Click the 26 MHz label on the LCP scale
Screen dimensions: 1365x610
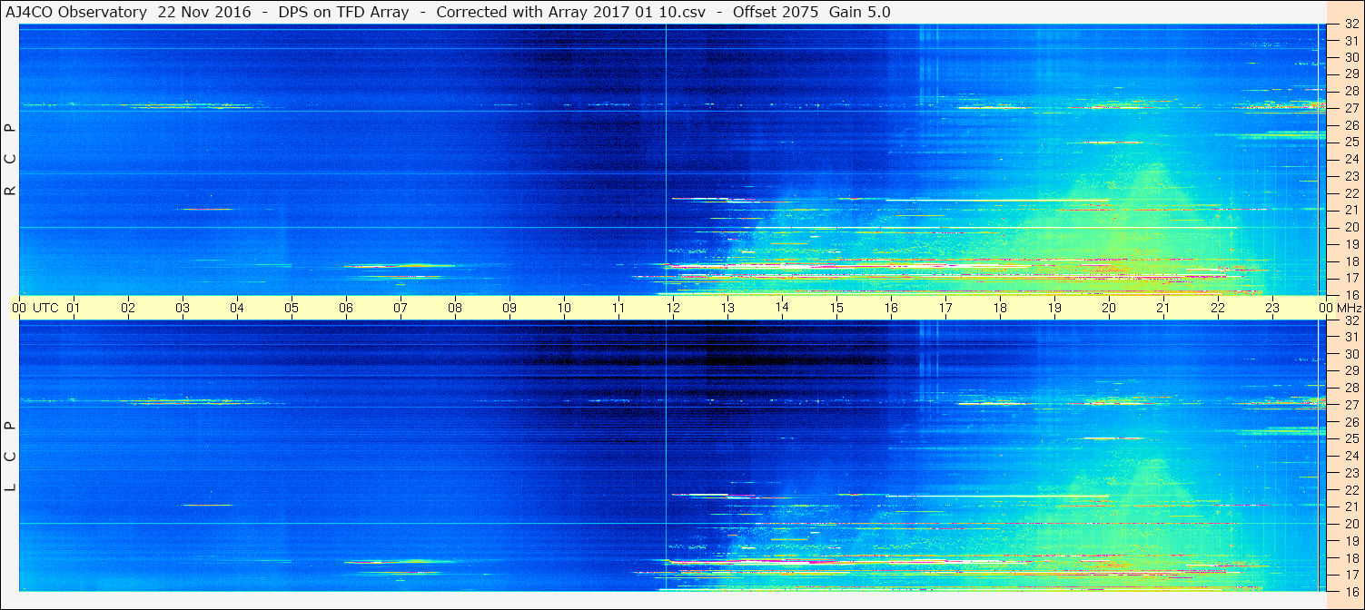[1351, 422]
